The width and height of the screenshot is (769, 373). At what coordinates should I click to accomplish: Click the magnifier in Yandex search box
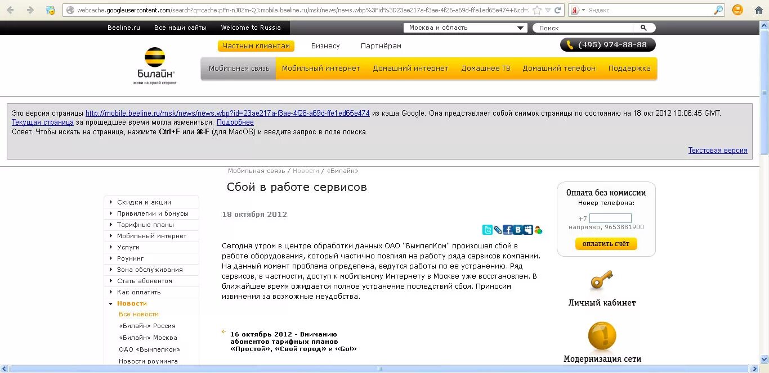coord(718,10)
